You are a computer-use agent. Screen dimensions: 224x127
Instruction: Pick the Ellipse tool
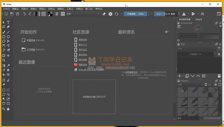[8, 37]
